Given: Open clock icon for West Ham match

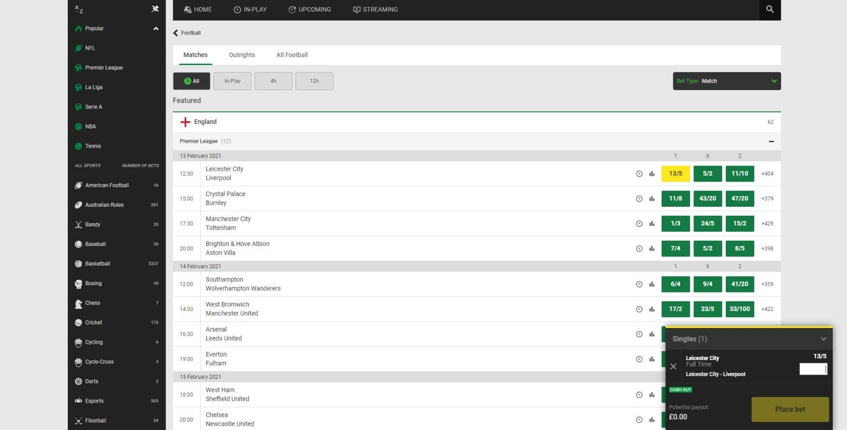Looking at the screenshot, I should click(x=639, y=395).
